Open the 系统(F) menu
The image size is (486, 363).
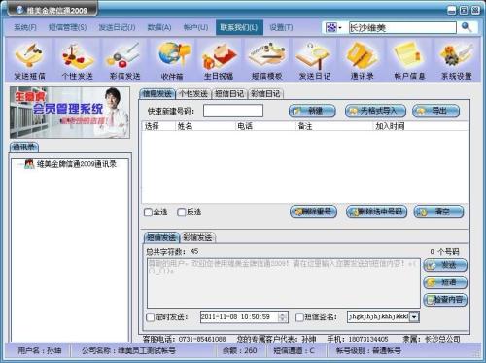coord(25,27)
